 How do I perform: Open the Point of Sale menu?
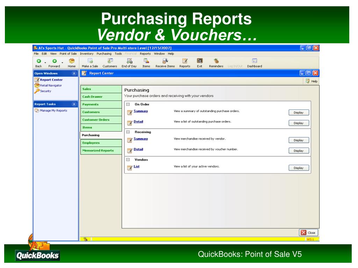click(x=68, y=54)
